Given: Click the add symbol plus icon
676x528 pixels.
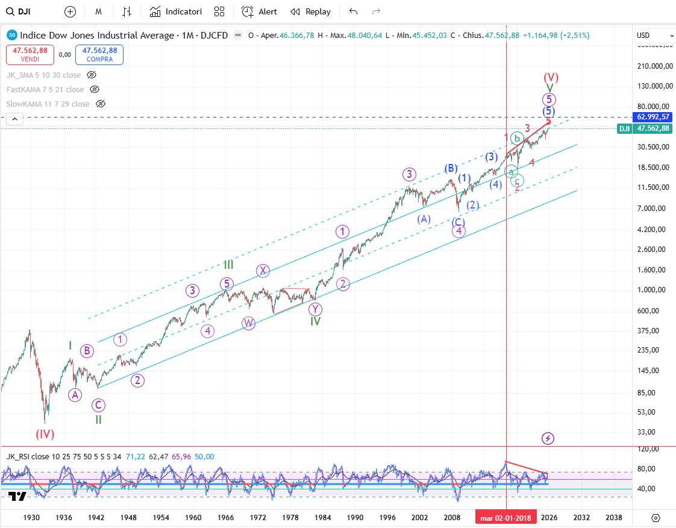Looking at the screenshot, I should point(70,11).
